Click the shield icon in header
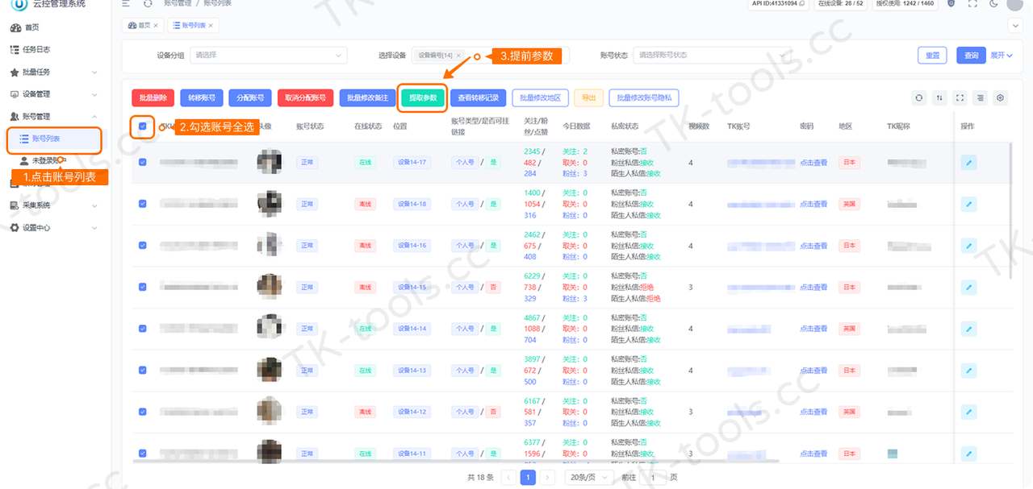1033x489 pixels. (951, 4)
